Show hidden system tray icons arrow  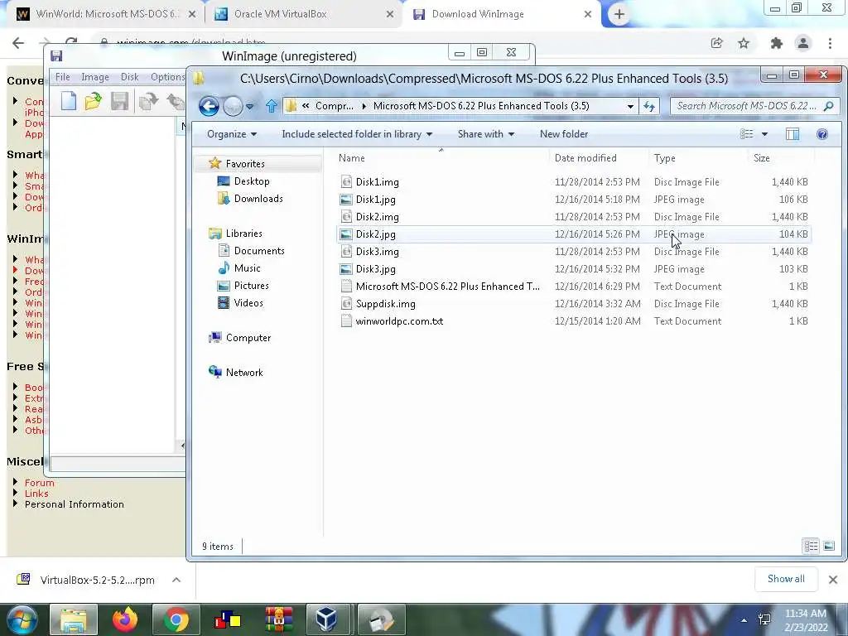click(744, 620)
